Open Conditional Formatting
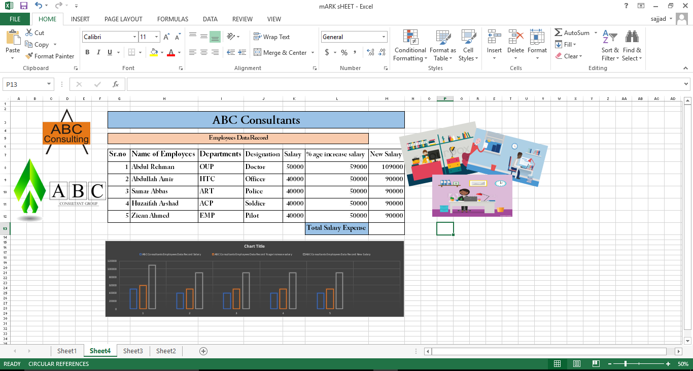Viewport: 693px width, 371px height. point(410,45)
